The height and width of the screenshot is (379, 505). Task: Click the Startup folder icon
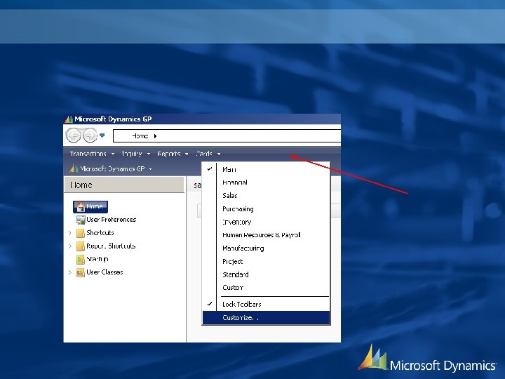coord(81,260)
